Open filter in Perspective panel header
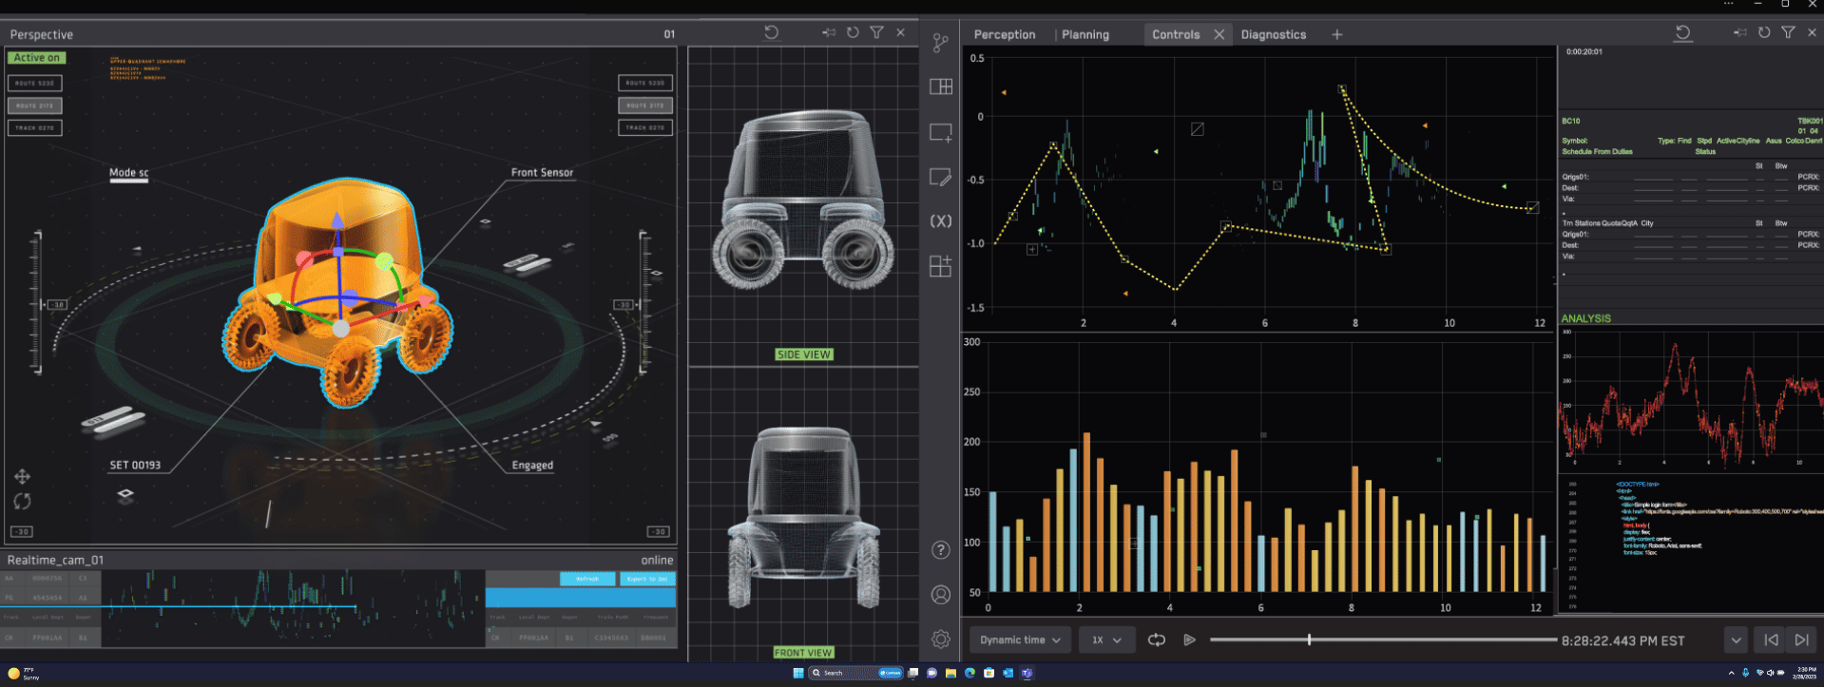 click(x=876, y=32)
